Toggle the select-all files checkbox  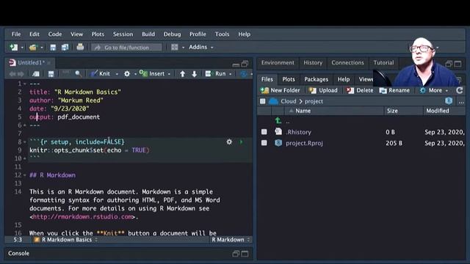(x=263, y=101)
